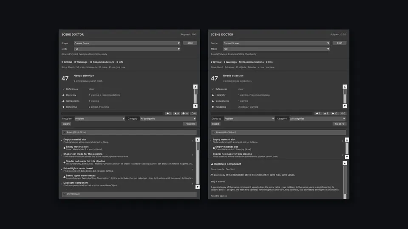Toggle info filter showing 0 in left panel
Image resolution: width=408 pixels, height=229 pixels.
[x=193, y=114]
